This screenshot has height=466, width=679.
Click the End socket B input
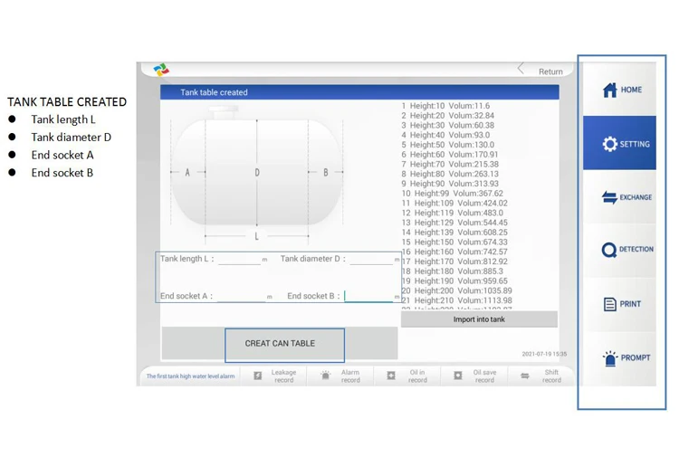(x=368, y=297)
